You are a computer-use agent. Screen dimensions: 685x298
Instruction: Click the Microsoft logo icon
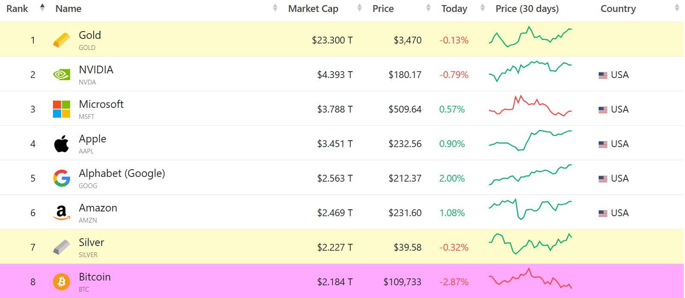pos(62,109)
